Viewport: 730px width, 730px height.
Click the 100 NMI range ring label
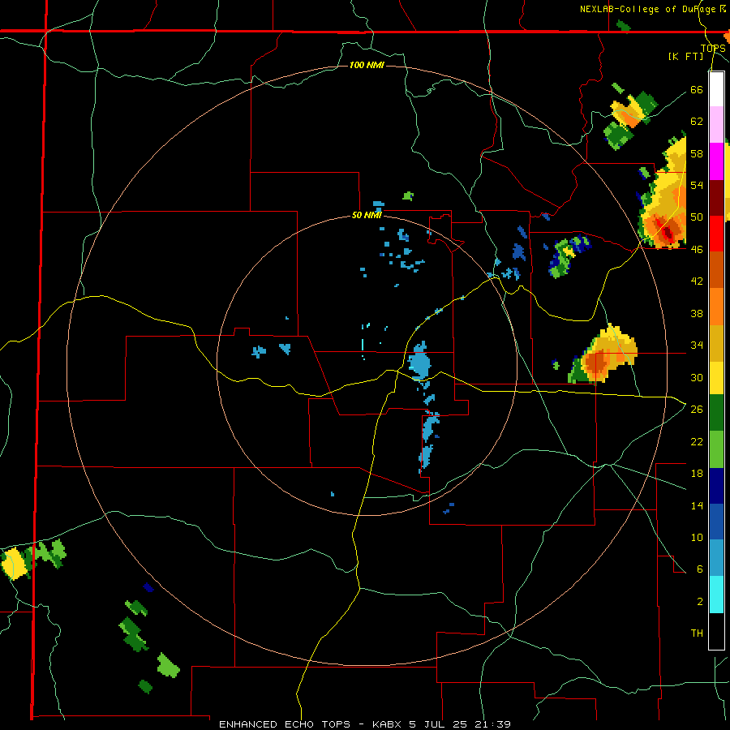(367, 65)
